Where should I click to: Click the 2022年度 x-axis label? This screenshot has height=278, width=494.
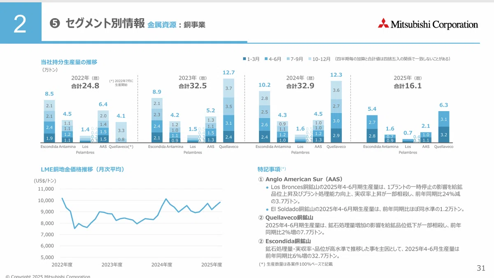pyautogui.click(x=62, y=265)
